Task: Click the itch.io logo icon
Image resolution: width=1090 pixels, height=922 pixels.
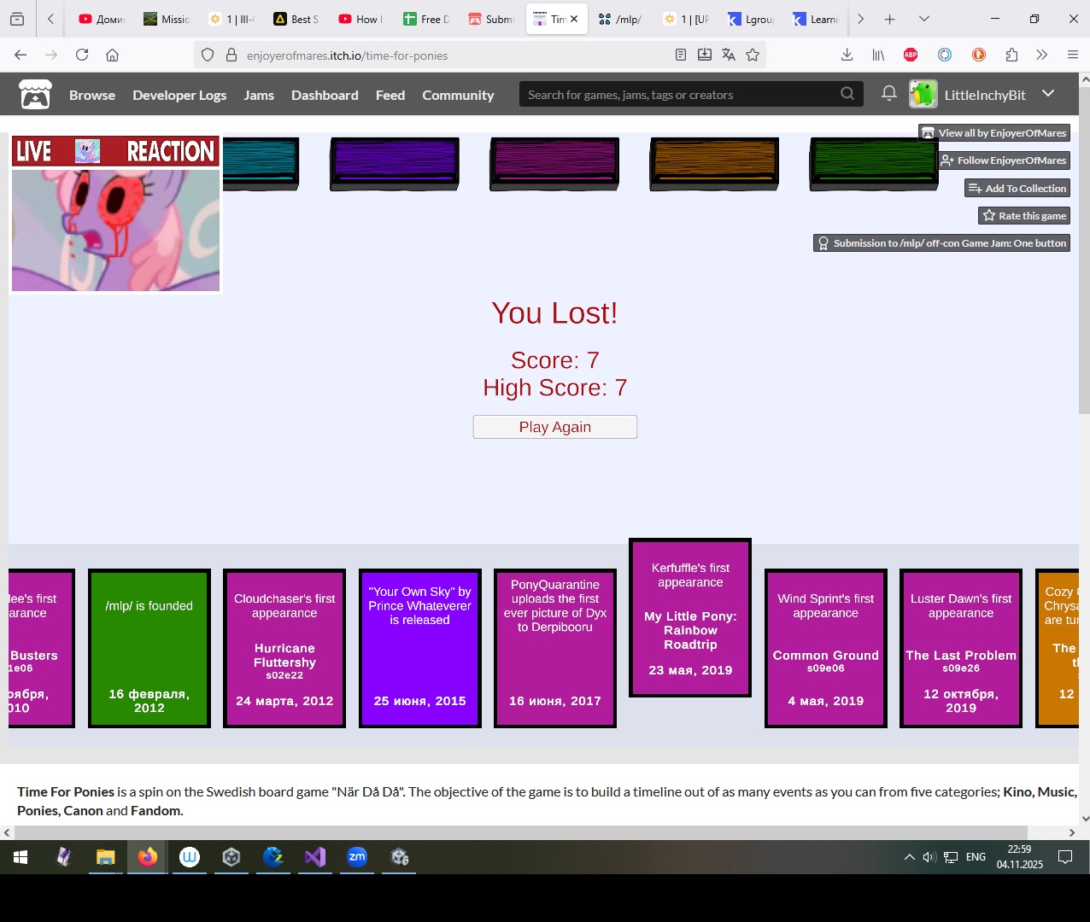Action: (35, 95)
